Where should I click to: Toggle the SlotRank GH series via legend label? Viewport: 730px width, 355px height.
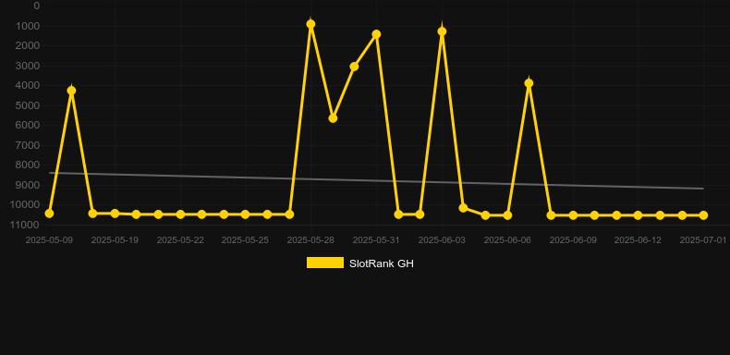point(382,263)
